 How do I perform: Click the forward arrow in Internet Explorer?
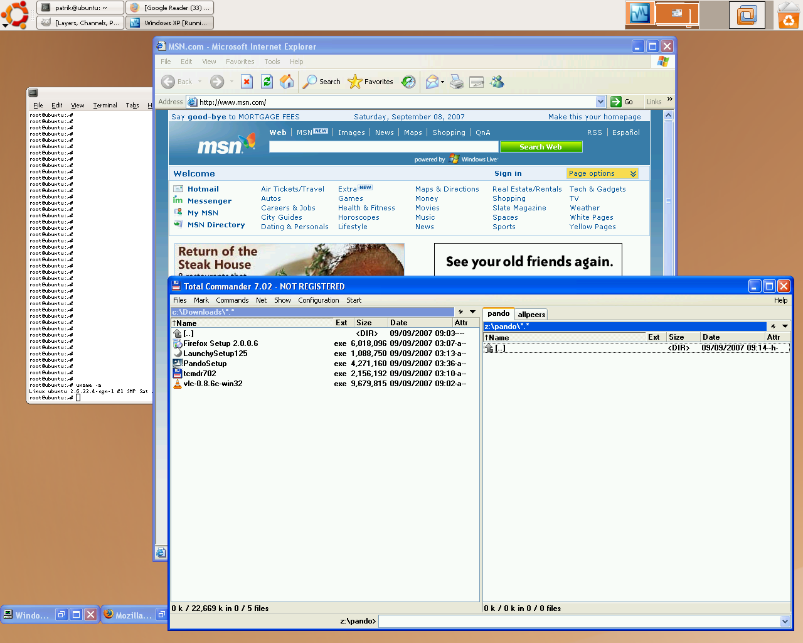tap(217, 82)
